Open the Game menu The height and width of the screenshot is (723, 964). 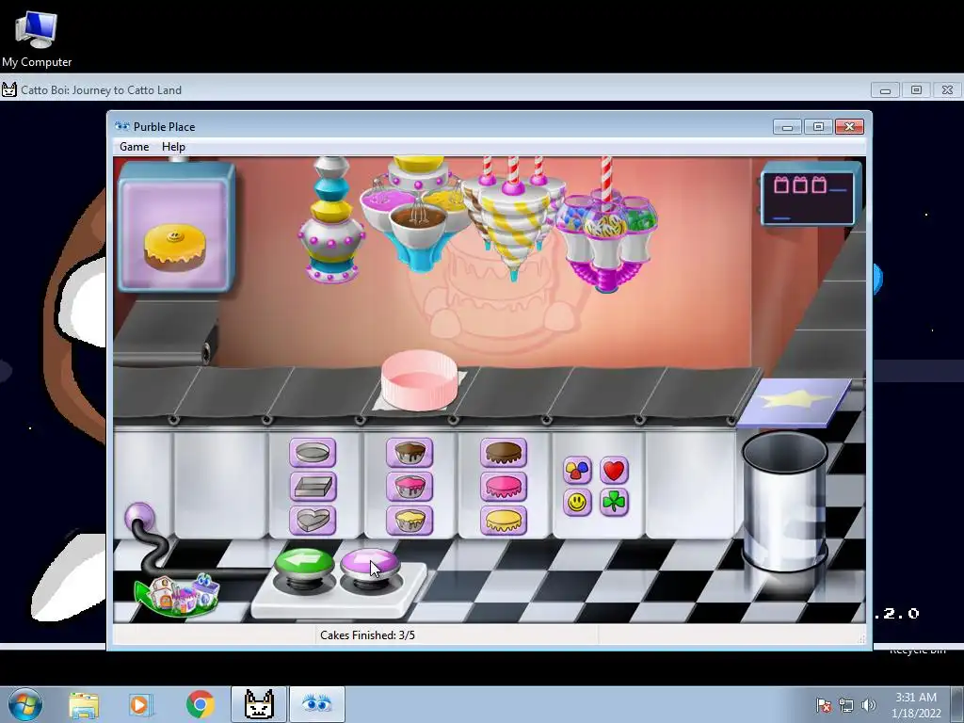pyautogui.click(x=134, y=147)
